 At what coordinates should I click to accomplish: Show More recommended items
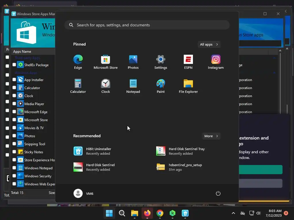pyautogui.click(x=211, y=136)
